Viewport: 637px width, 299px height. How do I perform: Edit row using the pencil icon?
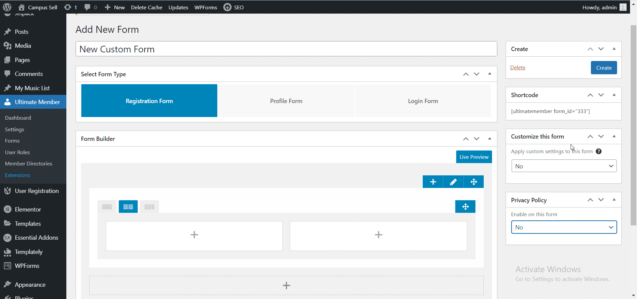click(x=453, y=182)
